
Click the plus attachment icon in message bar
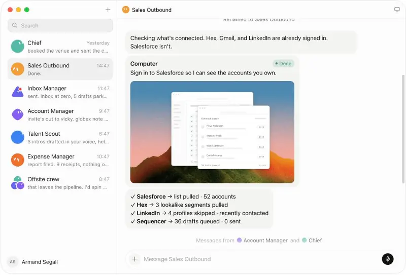pyautogui.click(x=134, y=259)
